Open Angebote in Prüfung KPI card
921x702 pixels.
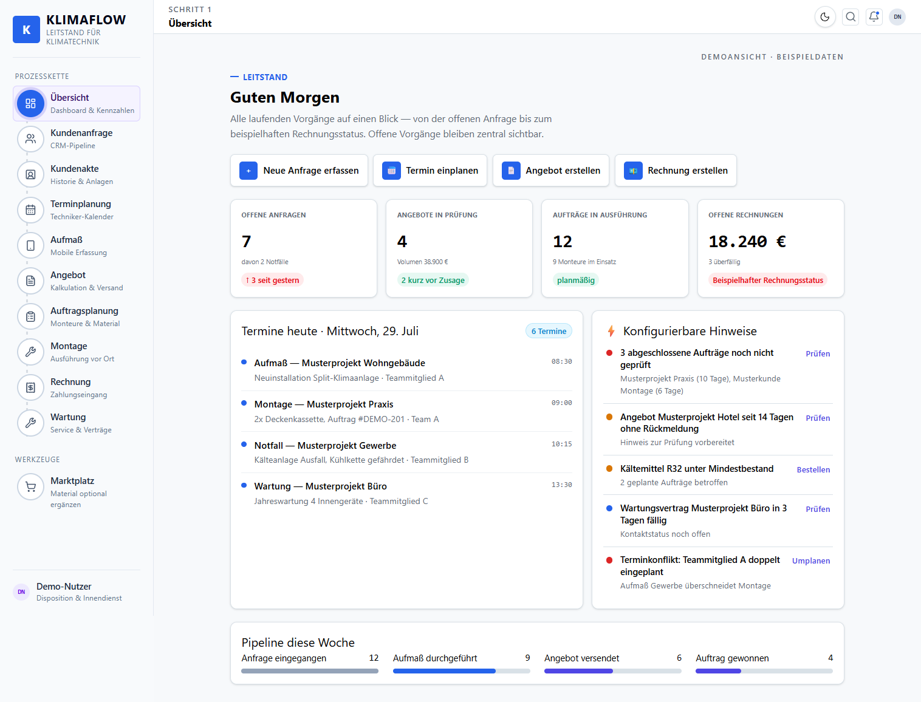[x=459, y=248]
